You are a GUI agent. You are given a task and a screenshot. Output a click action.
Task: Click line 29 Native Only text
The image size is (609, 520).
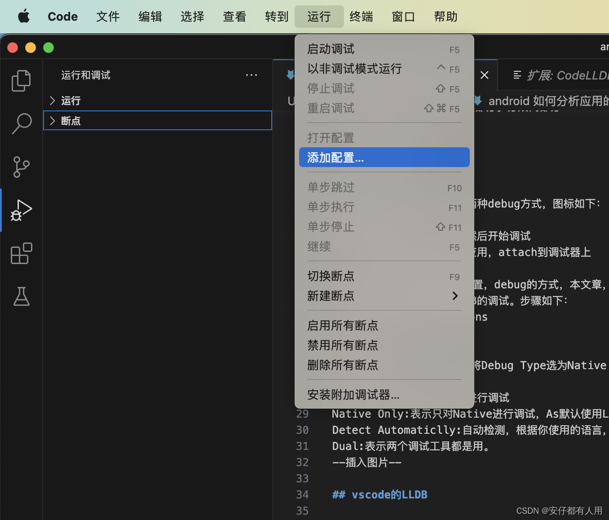470,414
